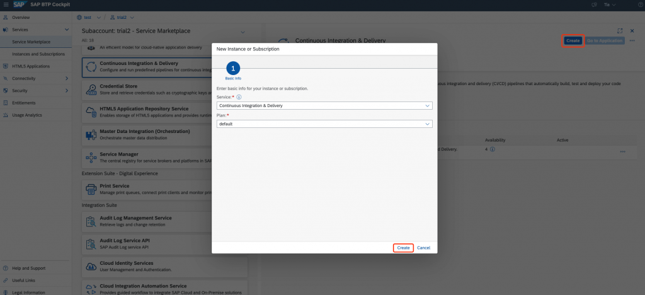
Task: Open more actions ellipsis in details header
Action: pyautogui.click(x=632, y=41)
